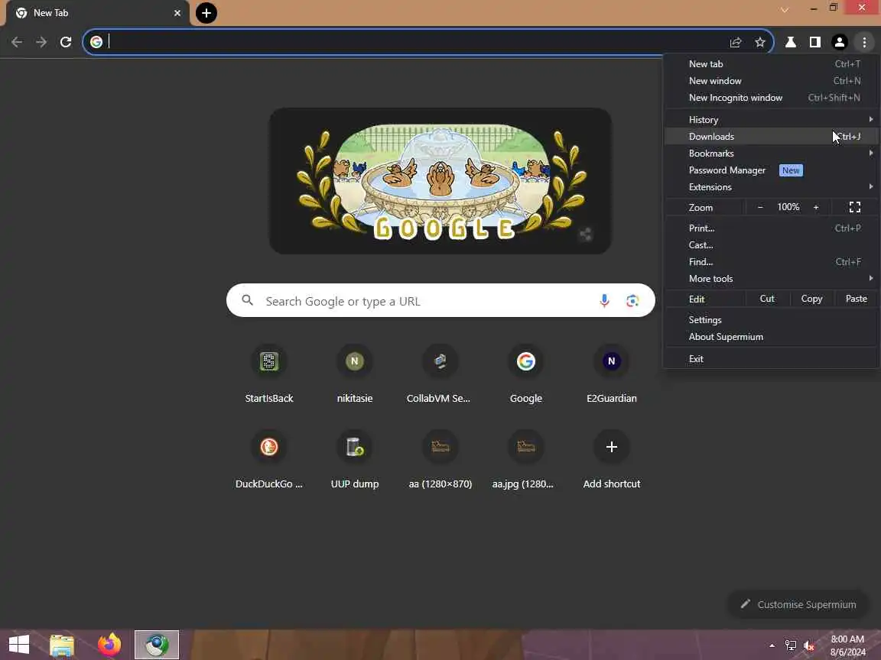Expand the History submenu
Image resolution: width=881 pixels, height=660 pixels.
click(771, 119)
